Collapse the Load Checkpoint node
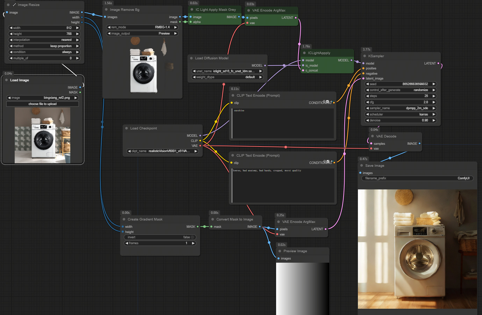The width and height of the screenshot is (482, 315). tap(126, 128)
